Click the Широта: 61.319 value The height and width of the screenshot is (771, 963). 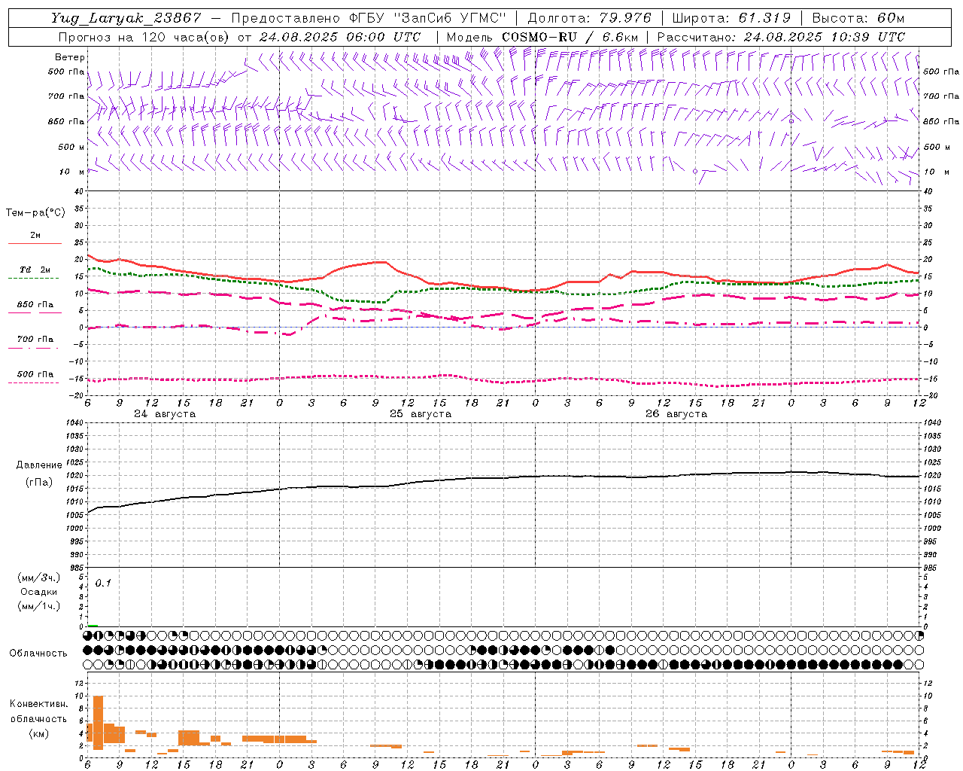coord(731,18)
